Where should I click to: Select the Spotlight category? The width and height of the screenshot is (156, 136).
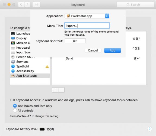tap(30, 66)
